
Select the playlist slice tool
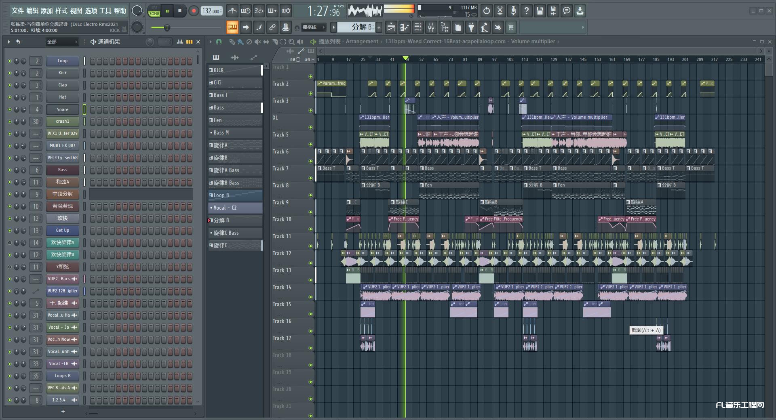pyautogui.click(x=274, y=42)
